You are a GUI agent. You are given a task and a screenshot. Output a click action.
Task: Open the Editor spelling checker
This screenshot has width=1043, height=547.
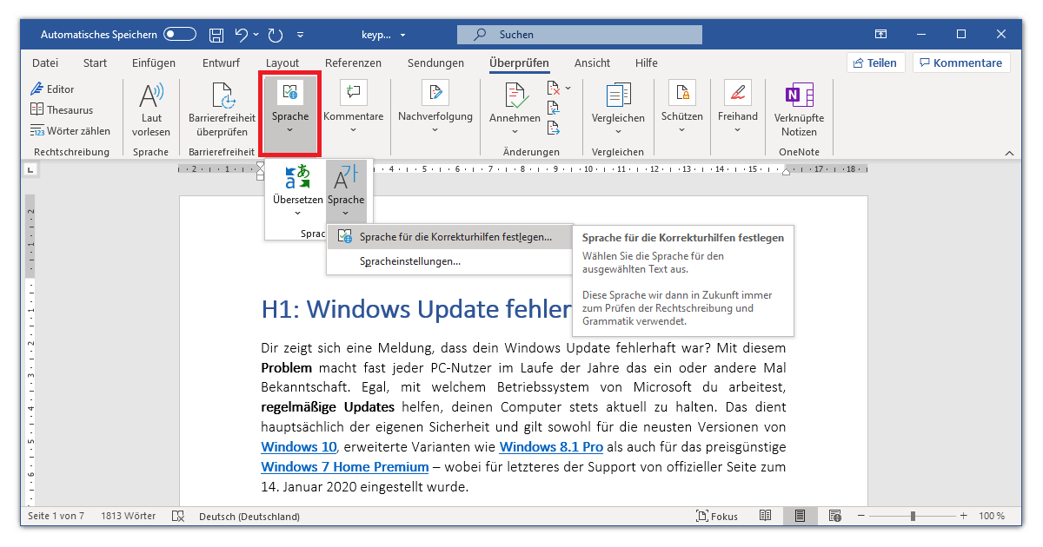point(53,89)
